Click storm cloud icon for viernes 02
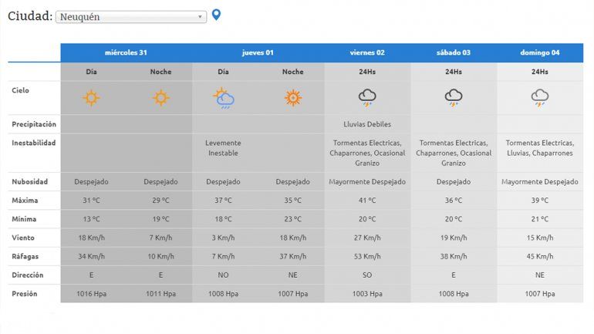Screen dimensions: 594x334 click(x=367, y=98)
